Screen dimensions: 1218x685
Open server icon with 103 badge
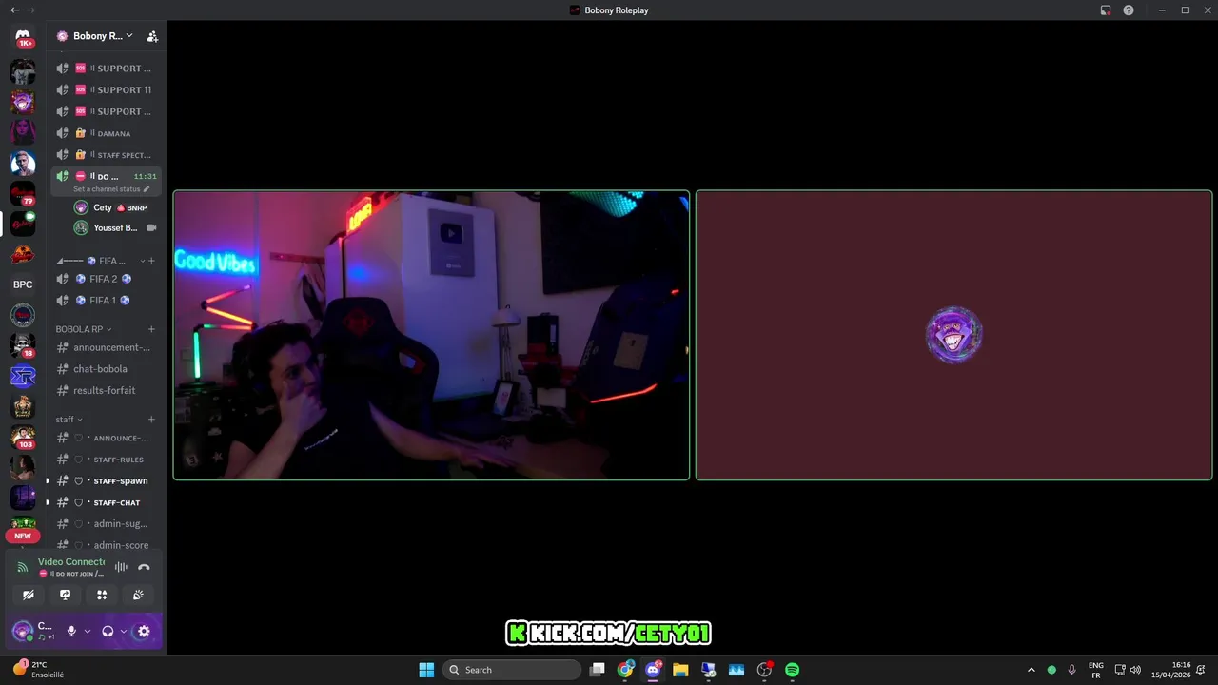[23, 437]
